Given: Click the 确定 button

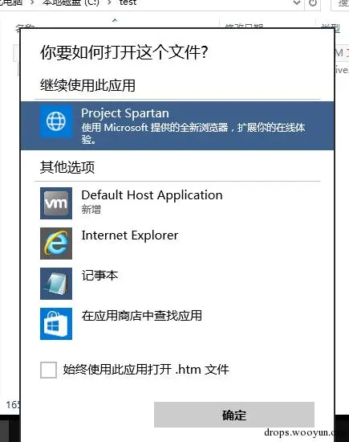Looking at the screenshot, I should [234, 415].
